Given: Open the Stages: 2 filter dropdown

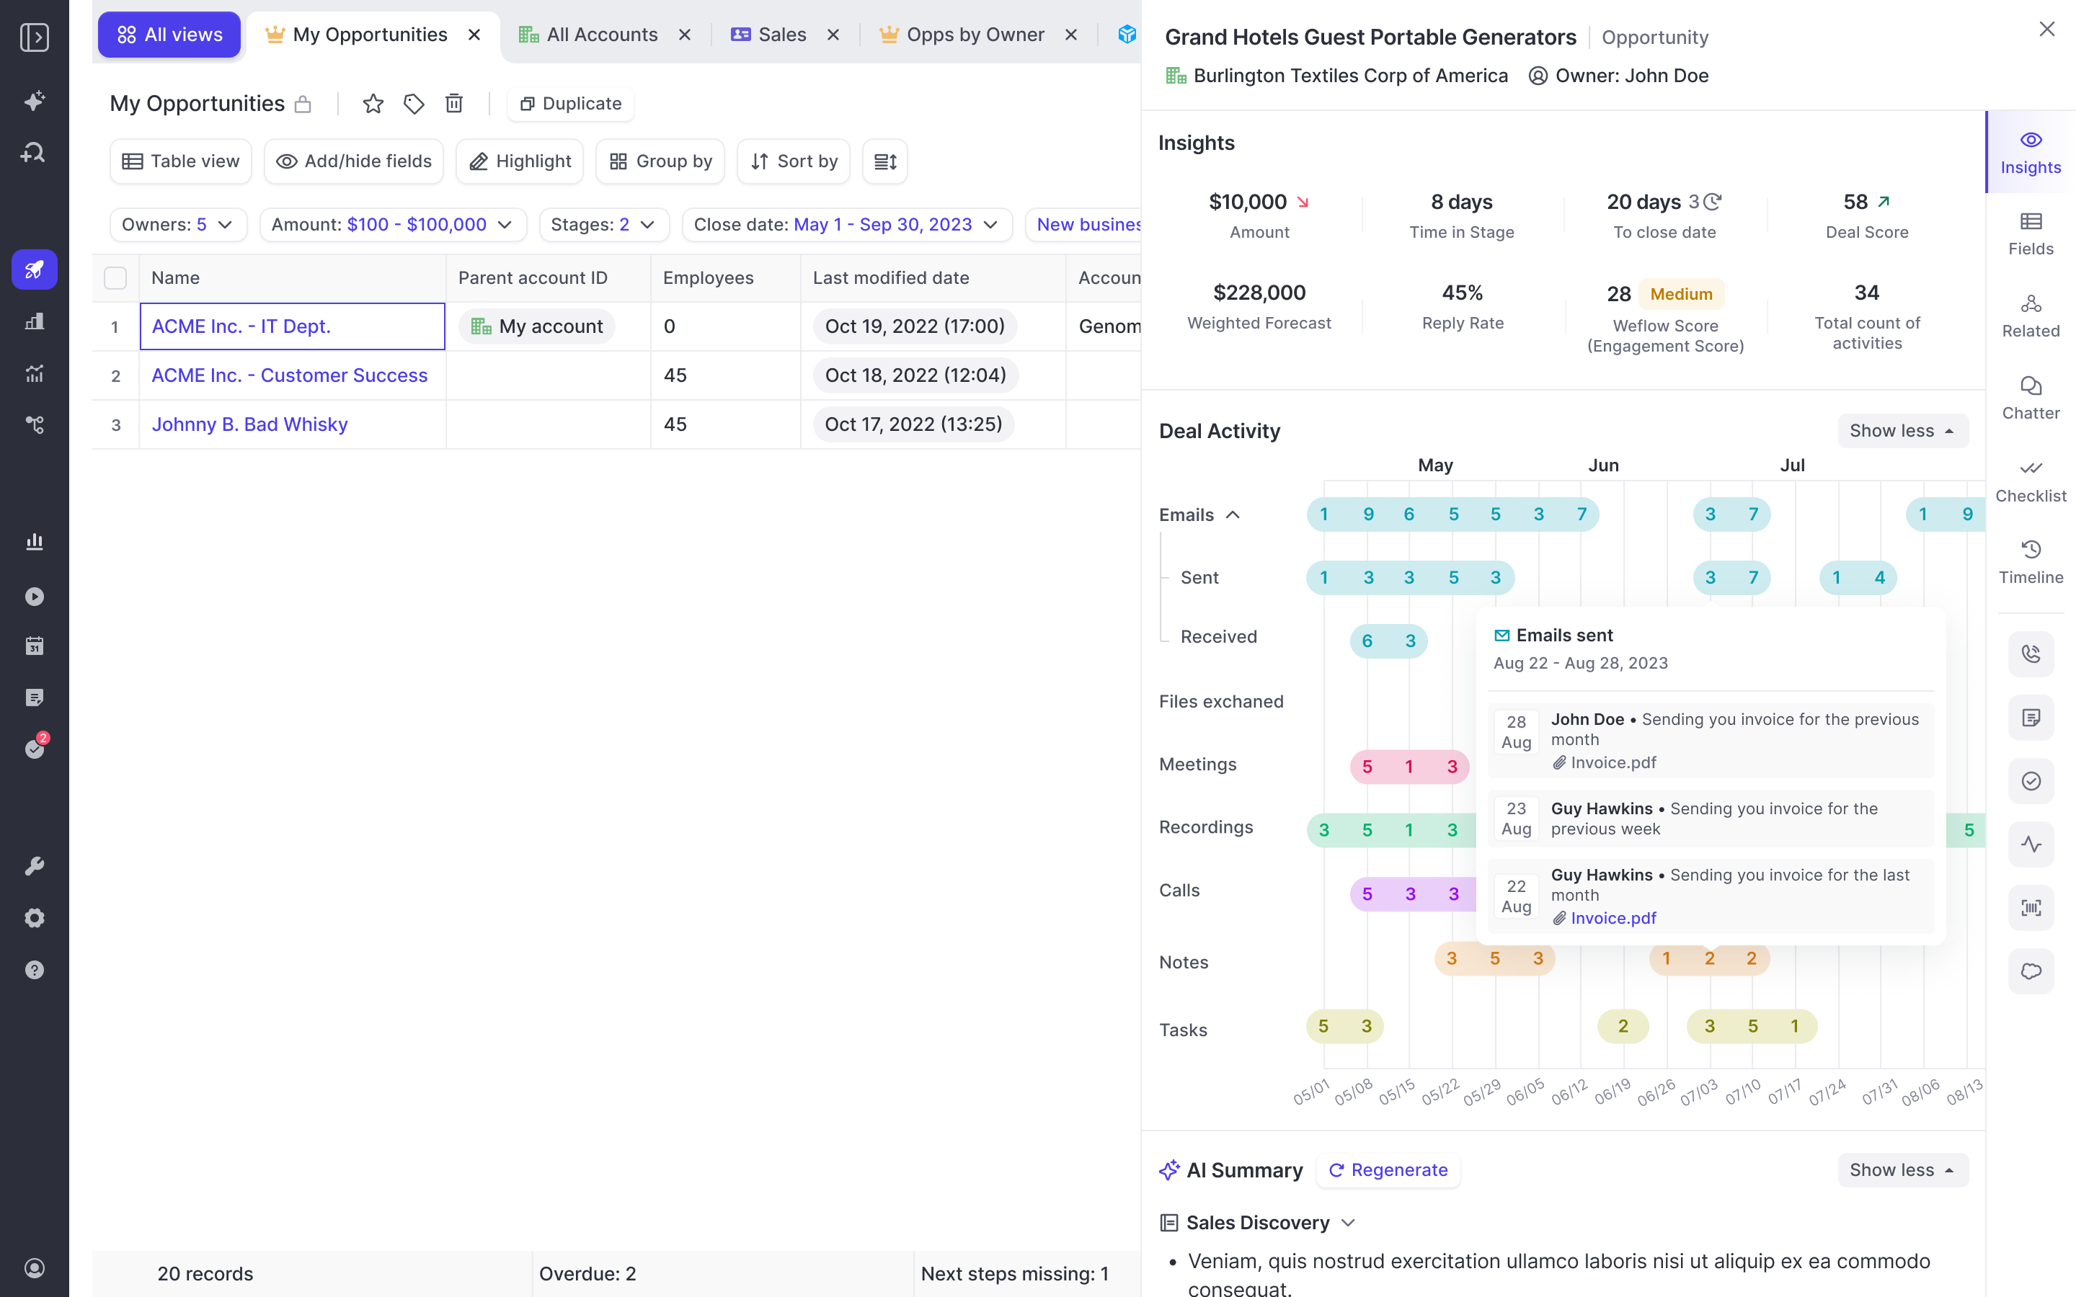Looking at the screenshot, I should click(604, 225).
